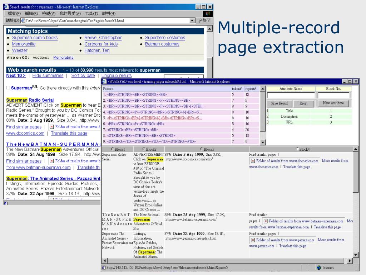Click the page icon in WebIEPAD status bar
The width and height of the screenshot is (366, 275).
tap(104, 267)
